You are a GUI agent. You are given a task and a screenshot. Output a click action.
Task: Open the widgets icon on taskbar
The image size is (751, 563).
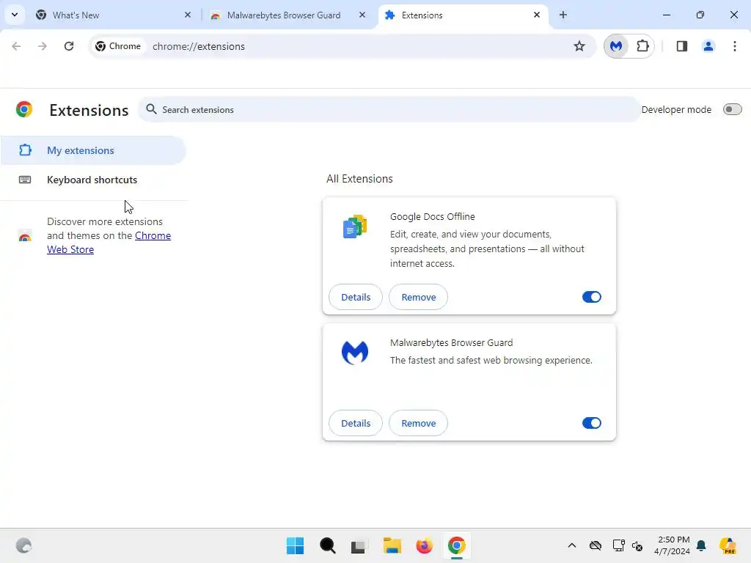[23, 545]
